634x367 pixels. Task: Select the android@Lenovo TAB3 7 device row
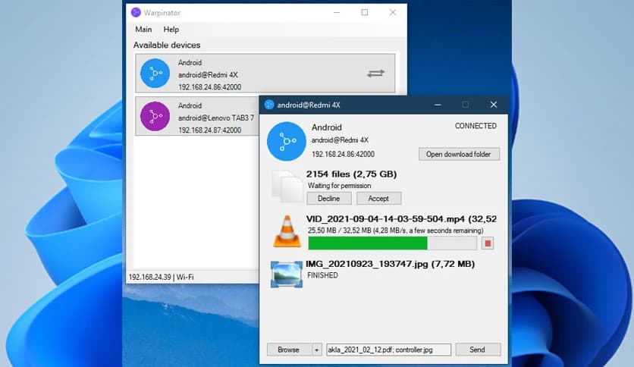pos(197,117)
